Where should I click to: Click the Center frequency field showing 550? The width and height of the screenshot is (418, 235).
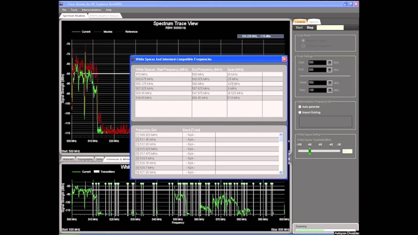tap(317, 83)
